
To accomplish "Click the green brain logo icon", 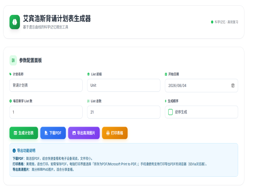I will coord(15,22).
